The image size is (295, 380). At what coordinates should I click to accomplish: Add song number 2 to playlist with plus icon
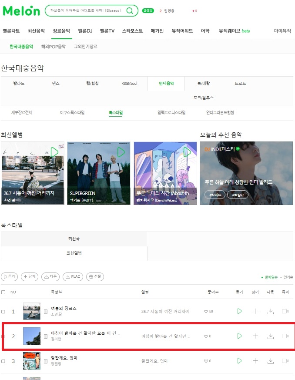tap(255, 336)
